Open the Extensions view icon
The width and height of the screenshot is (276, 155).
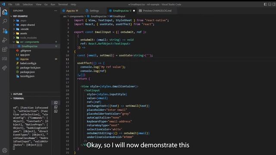pyautogui.click(x=5, y=50)
